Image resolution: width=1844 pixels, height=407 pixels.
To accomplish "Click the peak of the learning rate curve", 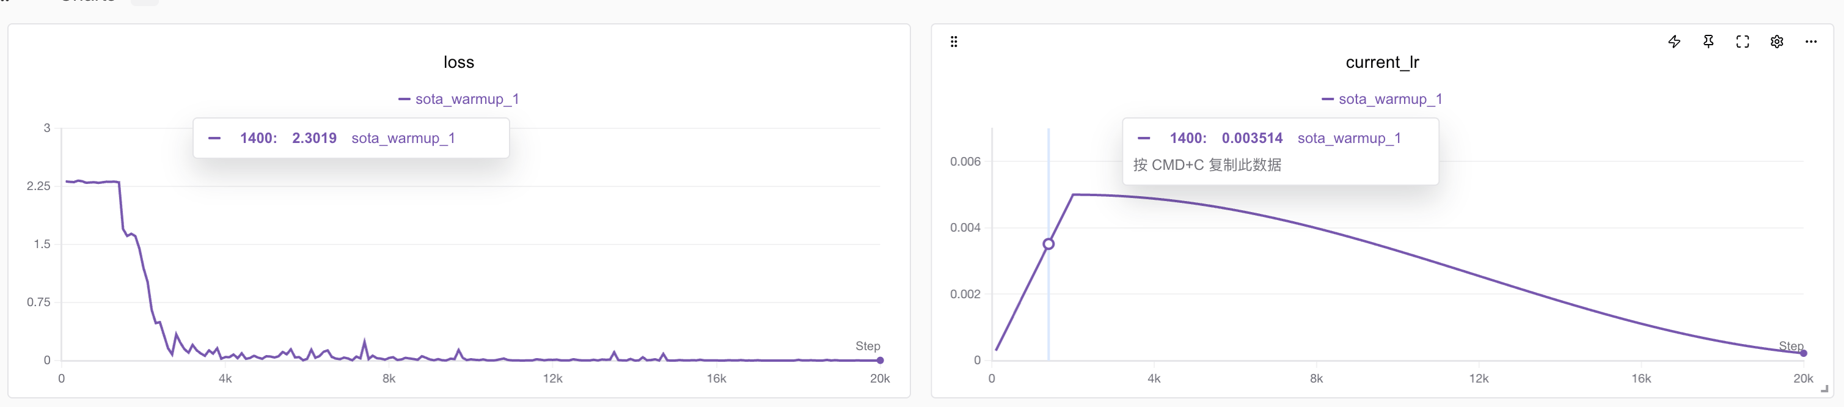I will pos(1073,194).
